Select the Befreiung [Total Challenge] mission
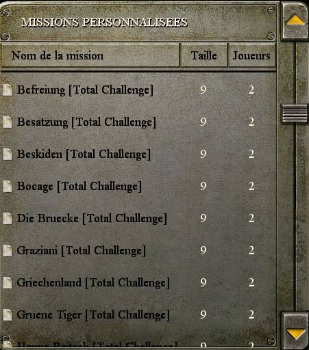Viewport: 309px width, 350px height. point(138,90)
